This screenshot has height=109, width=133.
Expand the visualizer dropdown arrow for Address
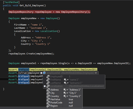pos(67,90)
